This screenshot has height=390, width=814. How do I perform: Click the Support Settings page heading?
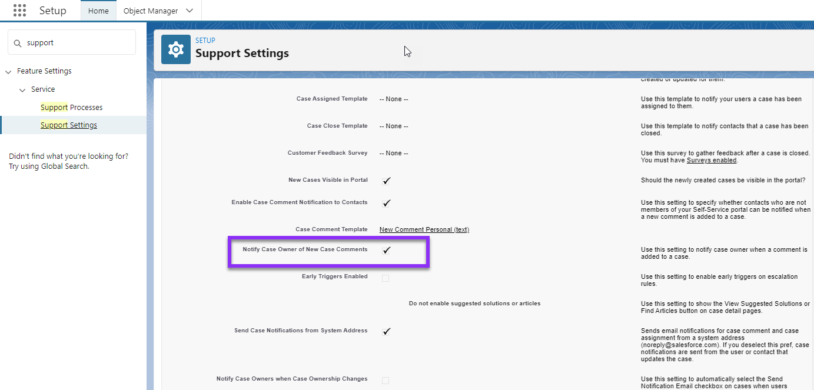point(242,53)
